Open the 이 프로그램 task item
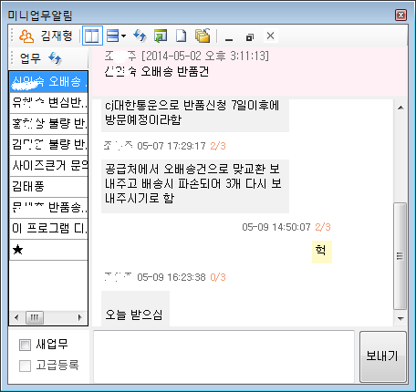 click(x=49, y=229)
